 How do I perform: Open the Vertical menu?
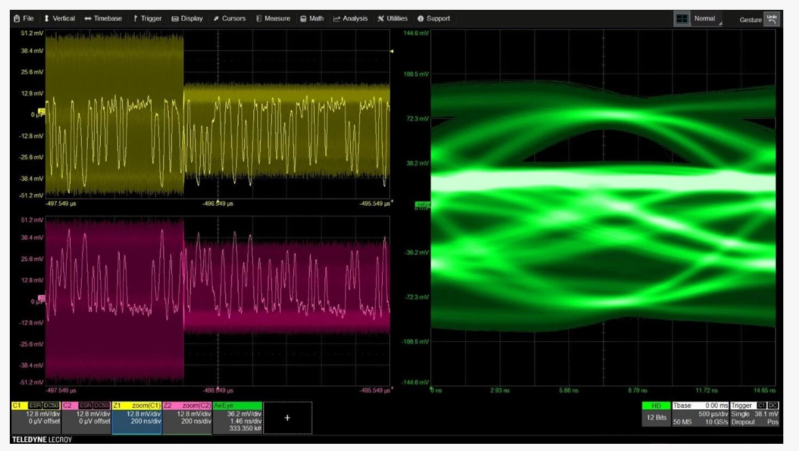pyautogui.click(x=59, y=18)
